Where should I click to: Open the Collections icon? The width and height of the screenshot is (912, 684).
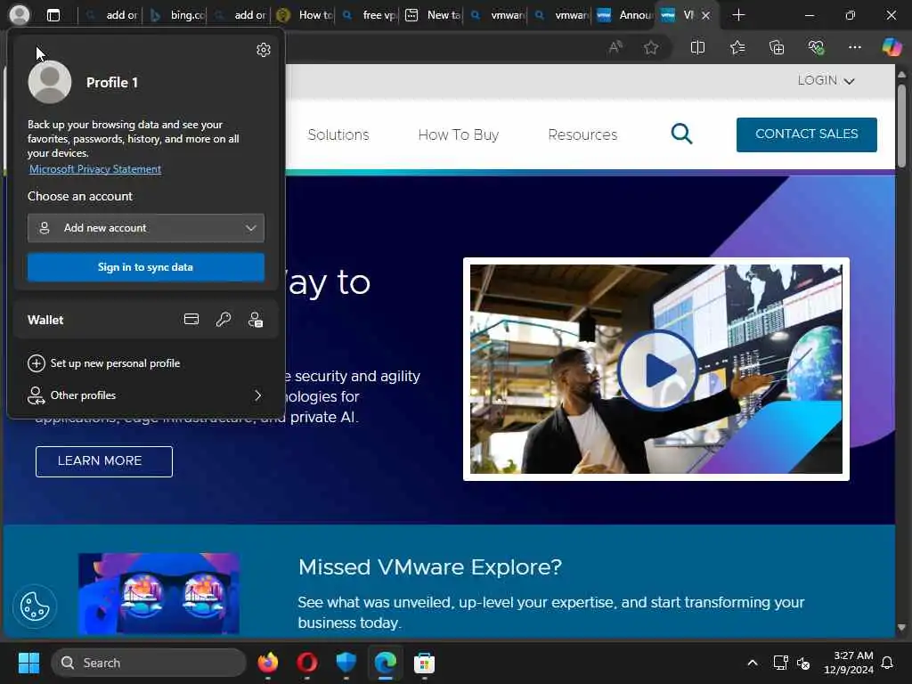click(x=777, y=47)
